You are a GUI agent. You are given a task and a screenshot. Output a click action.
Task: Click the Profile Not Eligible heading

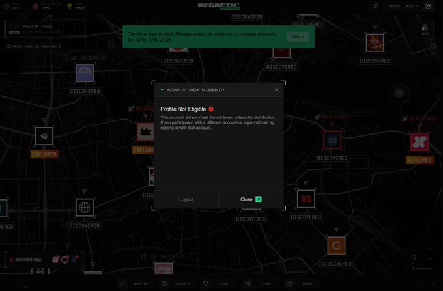pyautogui.click(x=183, y=109)
